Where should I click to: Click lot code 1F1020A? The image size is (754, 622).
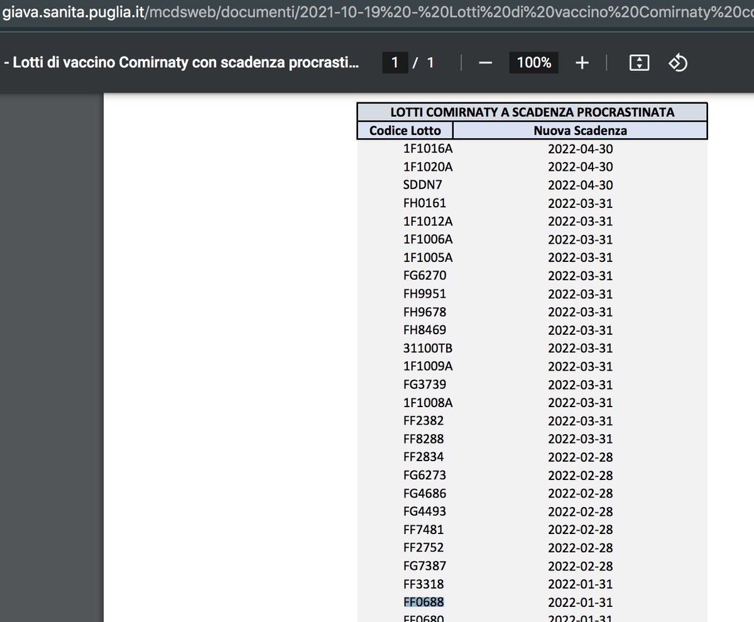(x=428, y=167)
